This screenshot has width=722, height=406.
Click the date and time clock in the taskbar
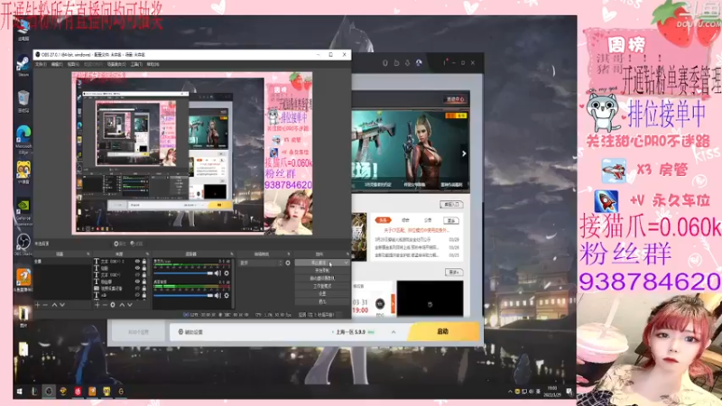coord(551,392)
